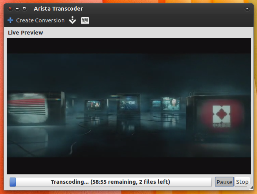Image resolution: width=257 pixels, height=194 pixels.
Task: Minimize the Arista Transcoder window
Action: click(17, 8)
